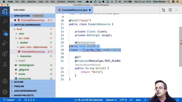Change file encoding UTF-8

coord(123,100)
